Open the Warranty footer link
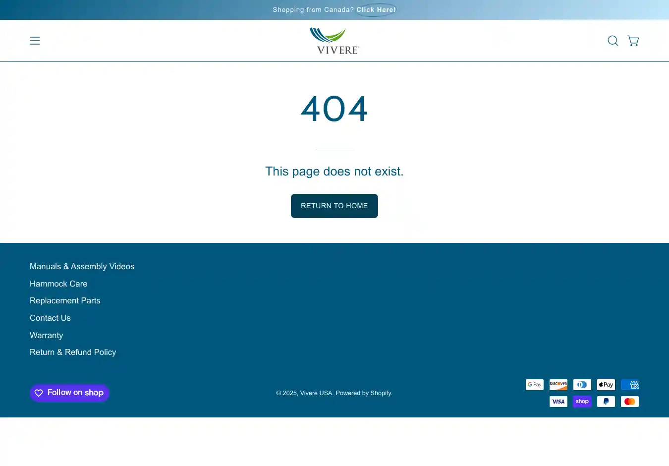 coord(46,336)
